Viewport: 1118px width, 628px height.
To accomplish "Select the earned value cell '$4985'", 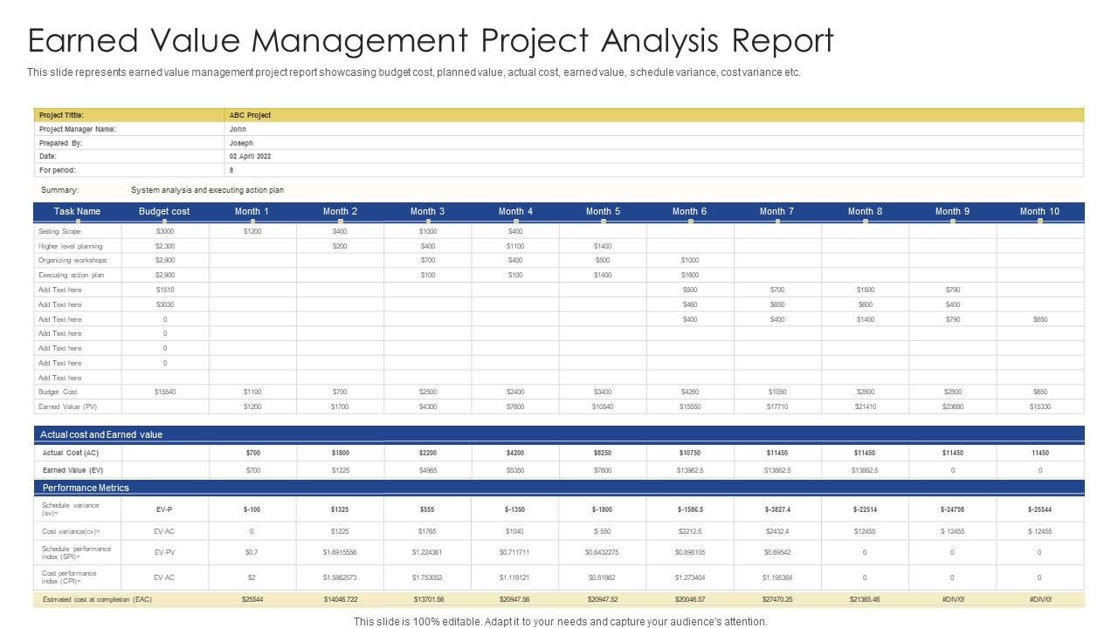I will click(428, 470).
